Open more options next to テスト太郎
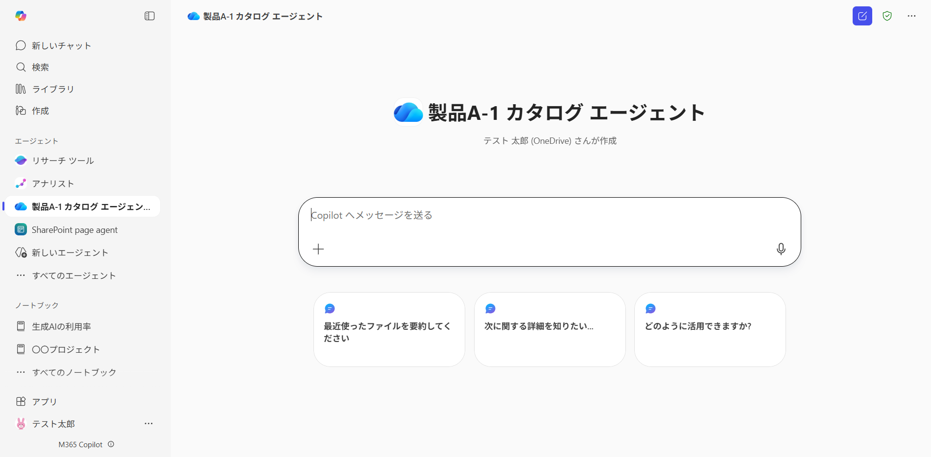The height and width of the screenshot is (457, 931). pos(148,424)
